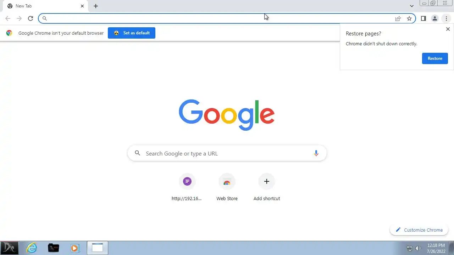Click "Chrome didn't shut down correctly." text
The width and height of the screenshot is (454, 255).
coord(381,44)
